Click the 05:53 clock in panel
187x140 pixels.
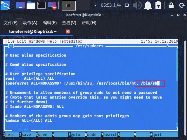[x=111, y=5]
